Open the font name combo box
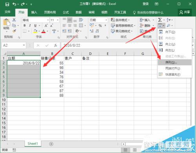196x153 pixels. click(36, 20)
